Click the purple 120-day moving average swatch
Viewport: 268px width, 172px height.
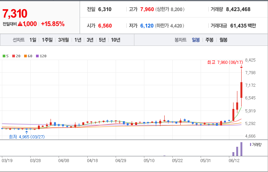(38, 56)
